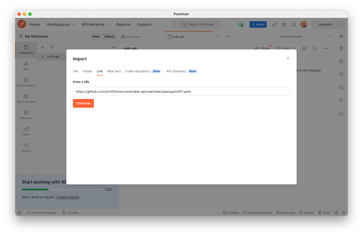Open the more options beside the tab bar
The height and width of the screenshot is (236, 363).
227,36
